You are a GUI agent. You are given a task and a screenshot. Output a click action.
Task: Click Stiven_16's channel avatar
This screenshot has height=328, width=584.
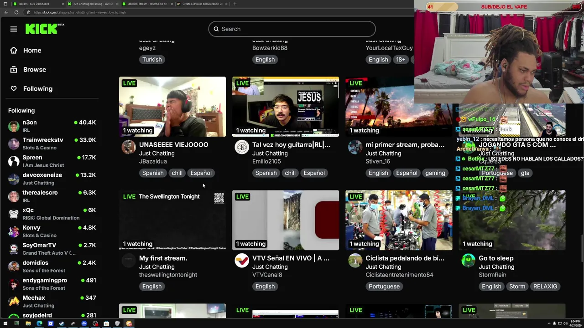[x=355, y=147]
